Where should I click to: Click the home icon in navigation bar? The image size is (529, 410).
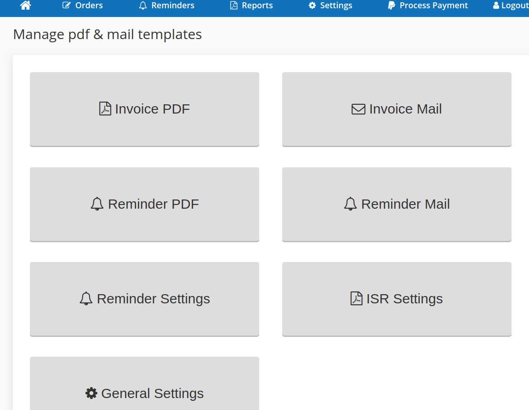[26, 6]
